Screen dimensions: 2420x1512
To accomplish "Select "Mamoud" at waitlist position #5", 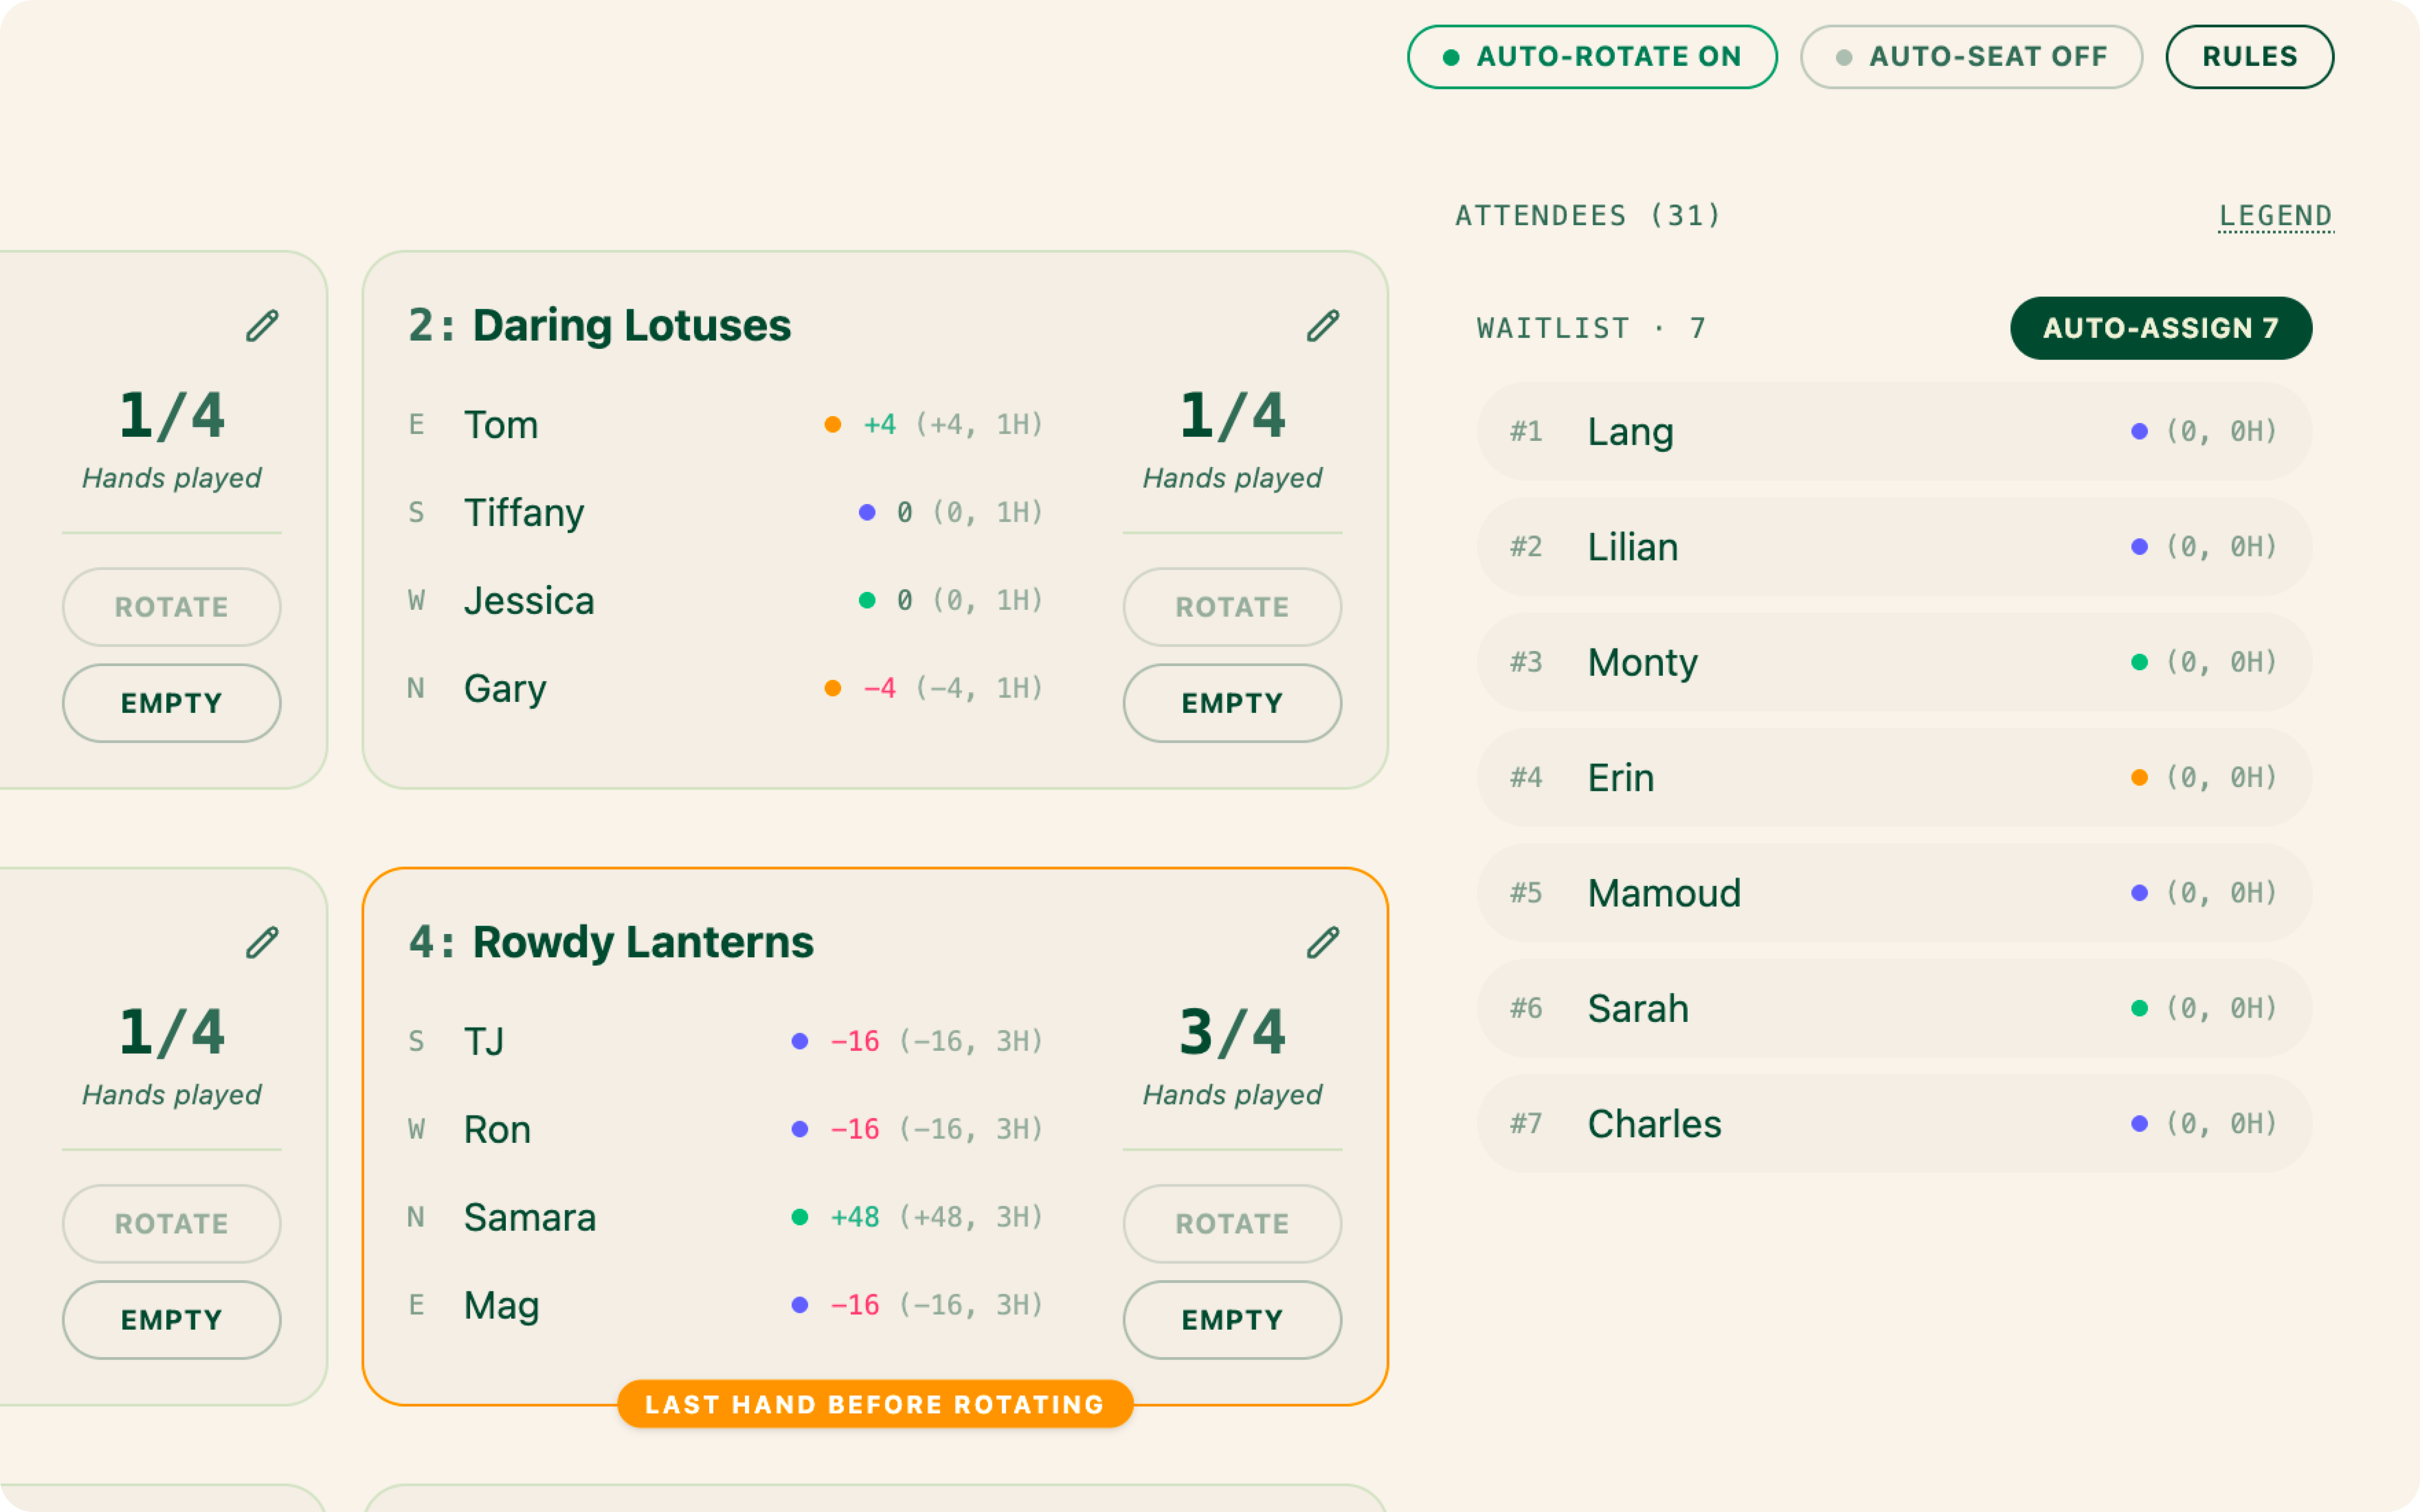I will (1664, 893).
